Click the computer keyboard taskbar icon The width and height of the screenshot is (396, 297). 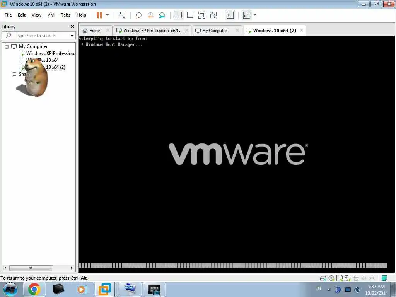tap(130, 289)
